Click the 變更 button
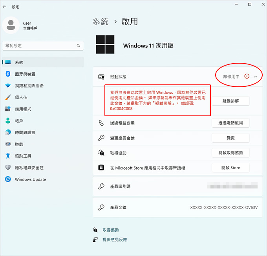Screen dimensions: 267x256 click(x=230, y=138)
